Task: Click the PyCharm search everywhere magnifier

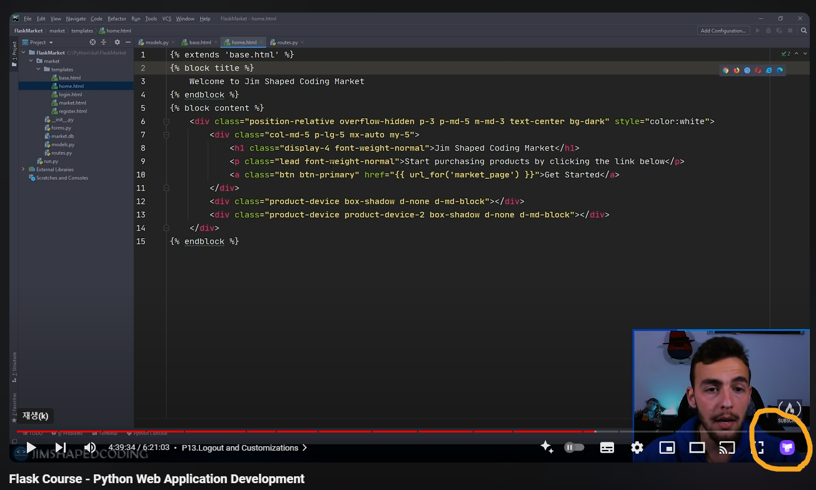Action: tap(803, 31)
